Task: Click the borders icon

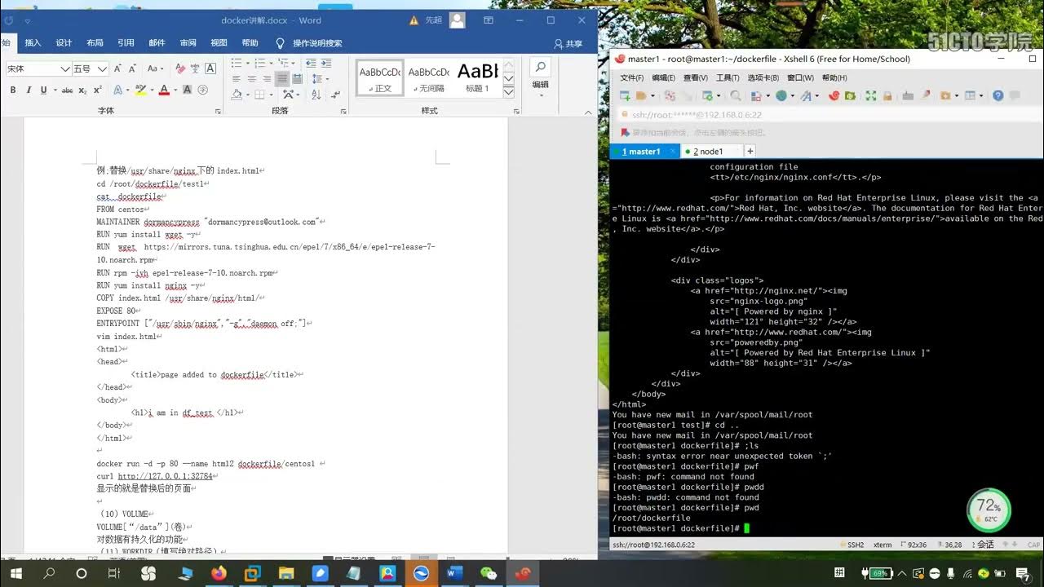Action: coord(259,95)
